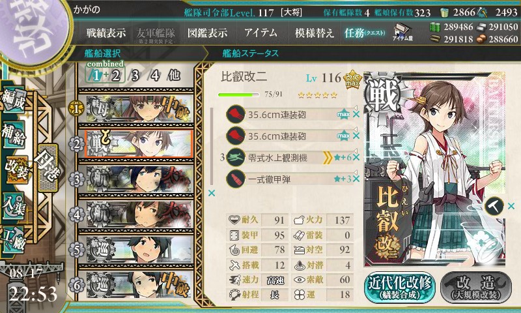Click the 35.6cm連装砲 first slot red cannon icon
The width and height of the screenshot is (521, 313).
[236, 114]
